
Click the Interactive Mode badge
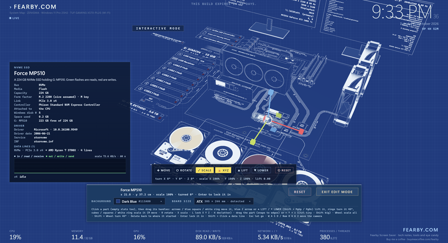tap(158, 28)
